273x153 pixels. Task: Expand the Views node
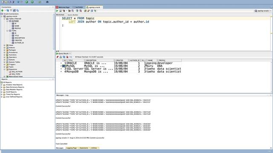click(5, 45)
